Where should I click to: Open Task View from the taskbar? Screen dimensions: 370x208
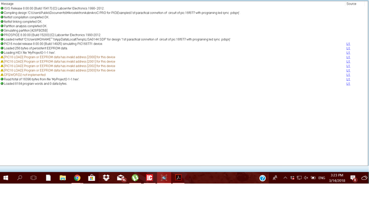point(34,178)
